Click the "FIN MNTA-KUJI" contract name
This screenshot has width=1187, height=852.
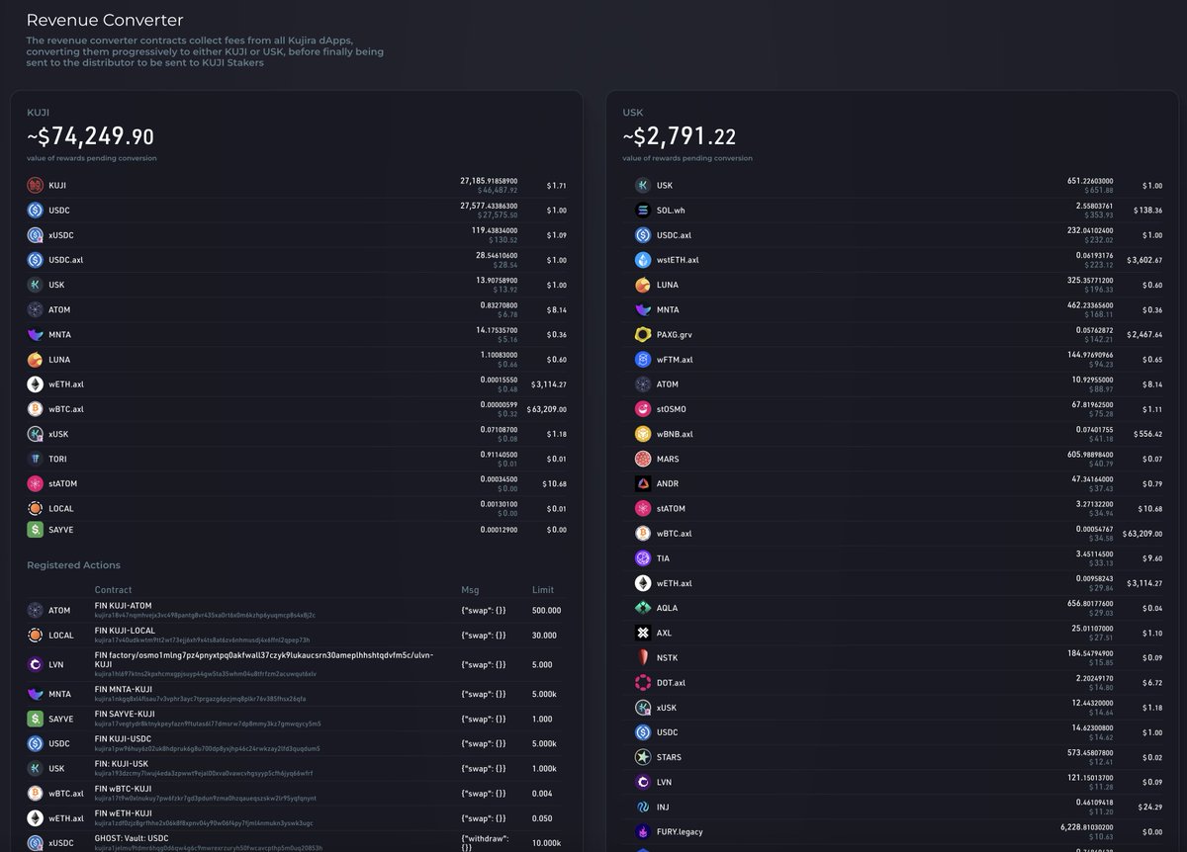(124, 689)
